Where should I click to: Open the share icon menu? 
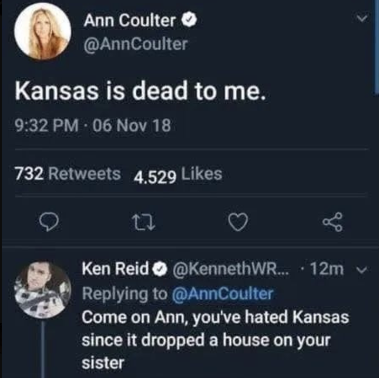[334, 221]
